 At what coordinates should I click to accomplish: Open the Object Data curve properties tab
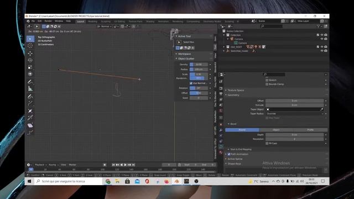(221, 146)
